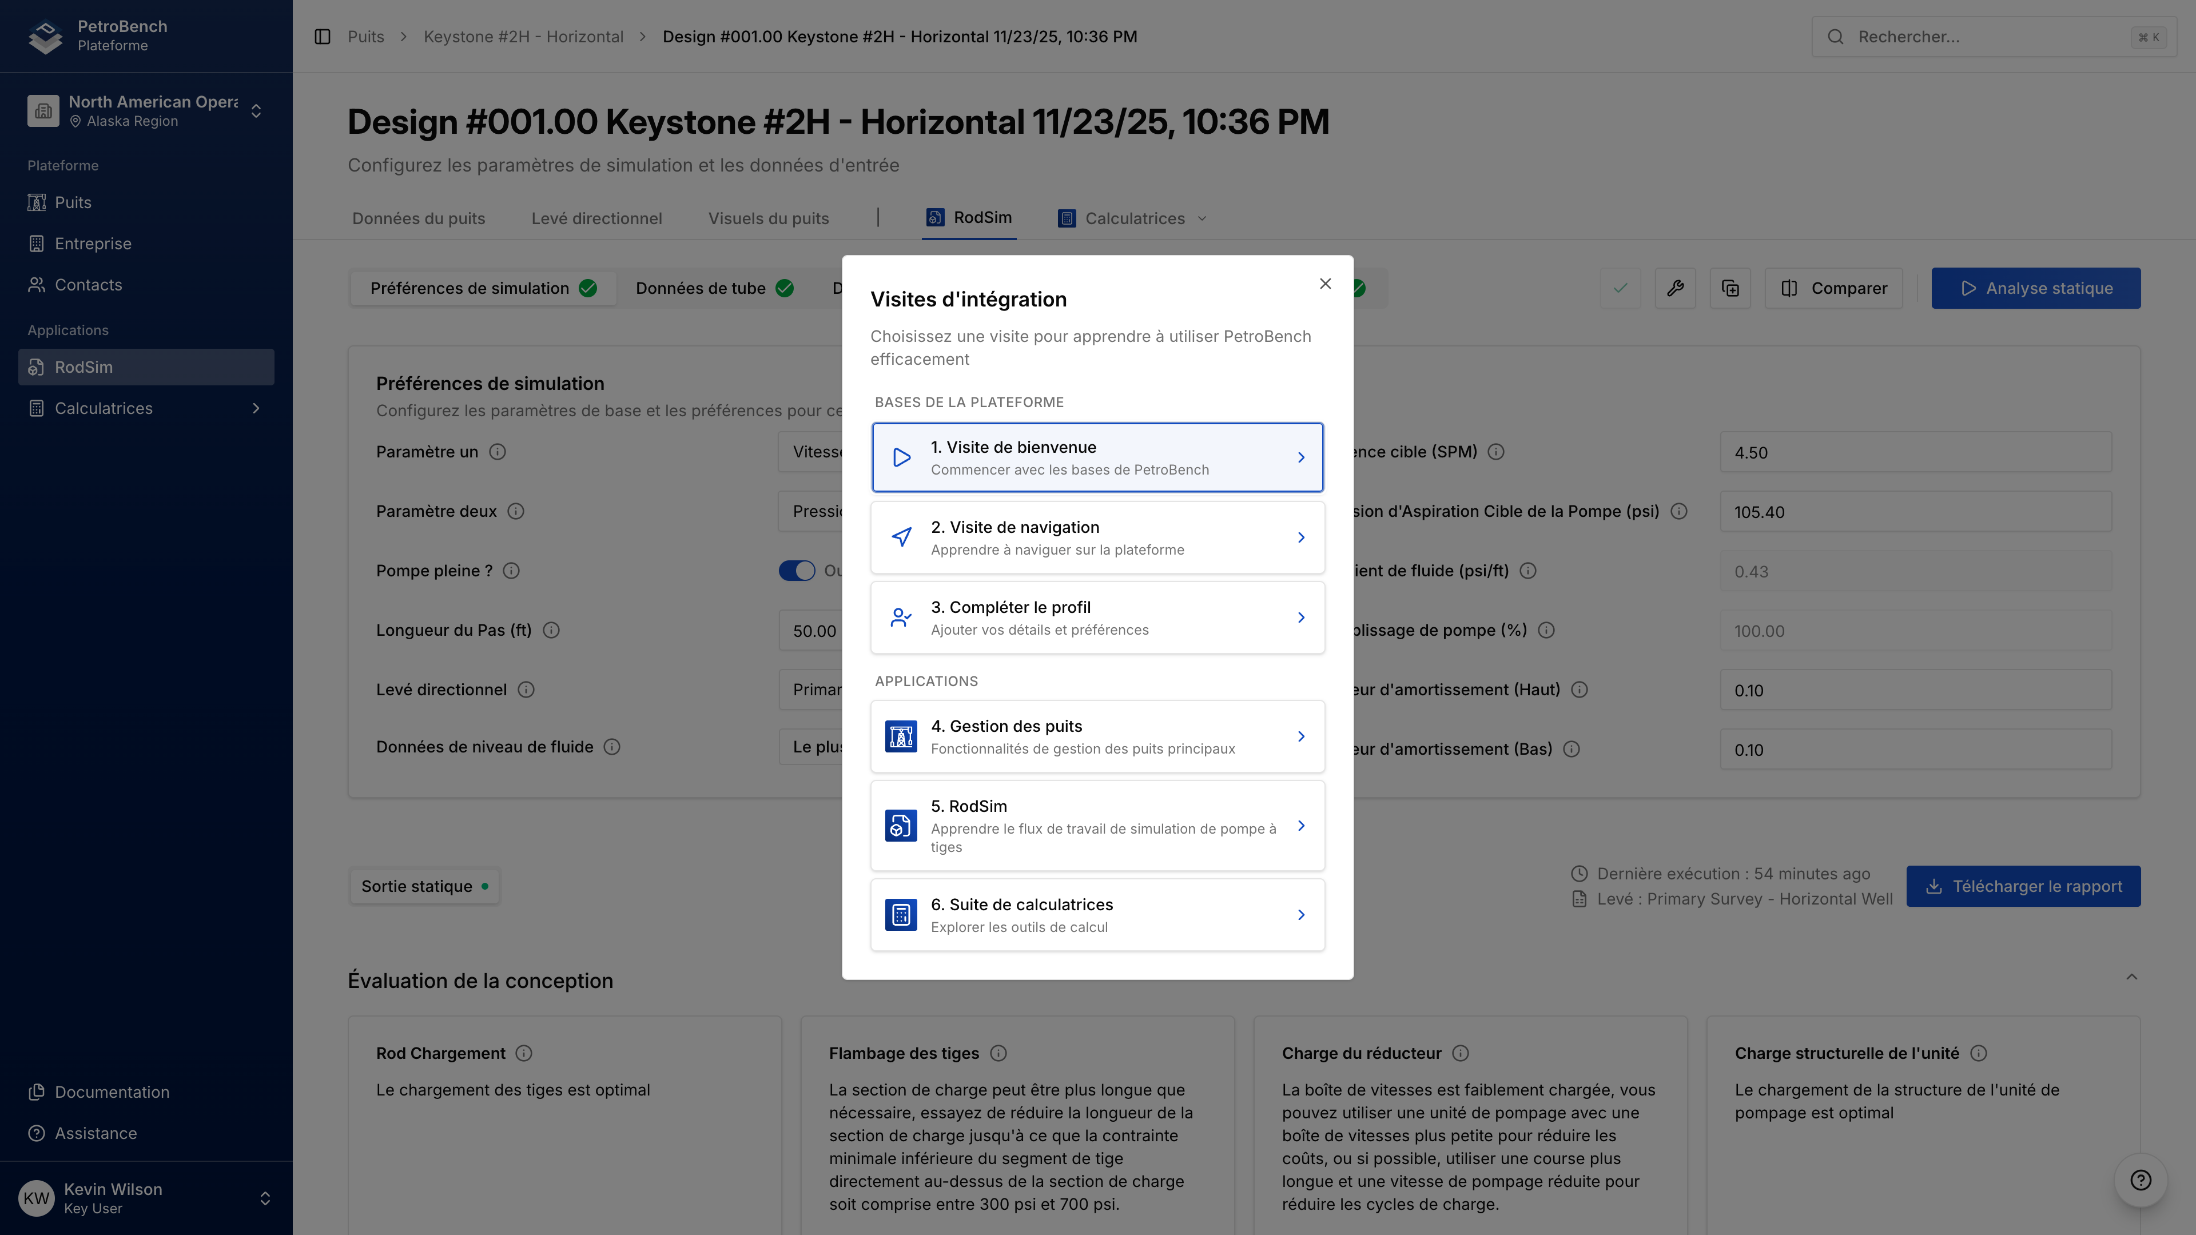Image resolution: width=2196 pixels, height=1235 pixels.
Task: Close the Visites d'intégration dialog
Action: pyautogui.click(x=1325, y=284)
